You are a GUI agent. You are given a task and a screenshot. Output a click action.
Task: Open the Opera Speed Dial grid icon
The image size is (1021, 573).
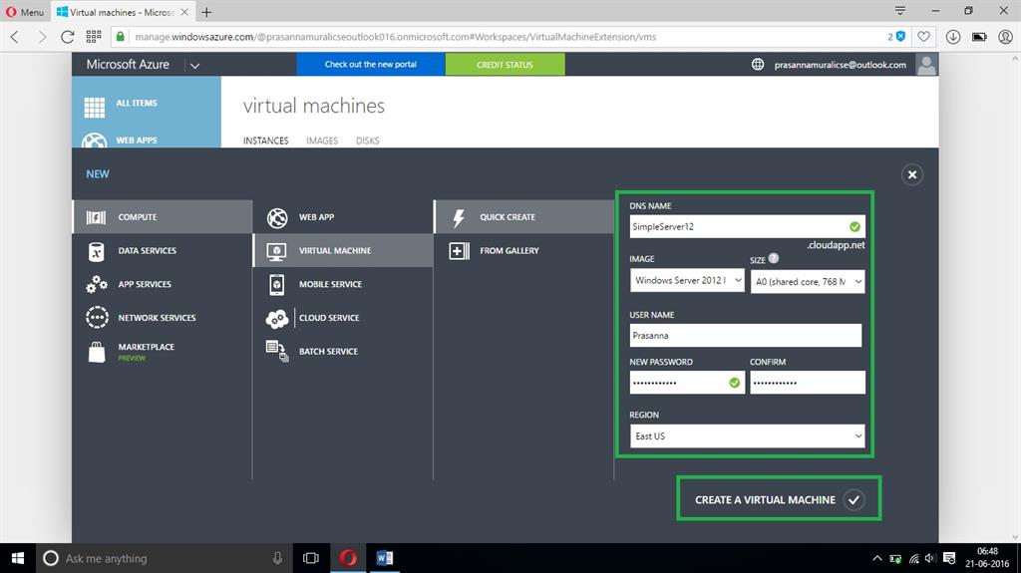click(94, 37)
